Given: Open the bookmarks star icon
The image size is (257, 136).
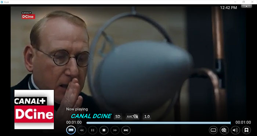Looking at the screenshot, I should tap(246, 130).
